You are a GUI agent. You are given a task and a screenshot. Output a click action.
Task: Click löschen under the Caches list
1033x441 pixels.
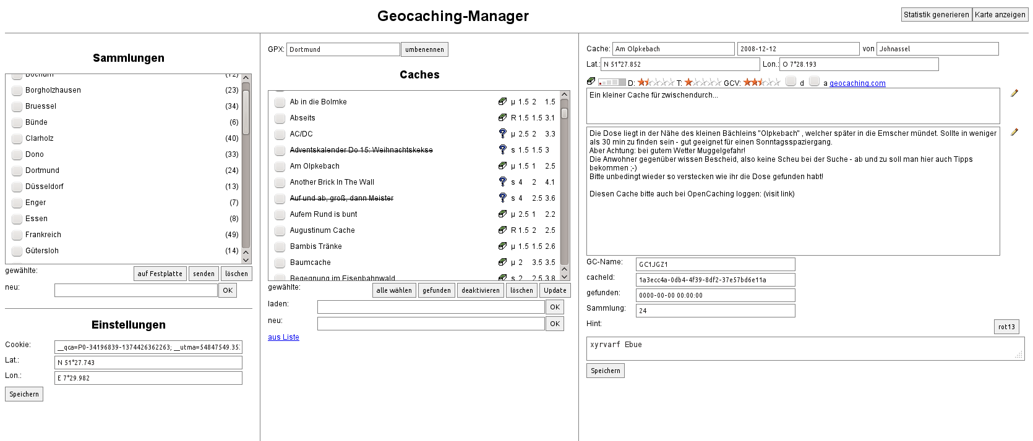click(521, 290)
